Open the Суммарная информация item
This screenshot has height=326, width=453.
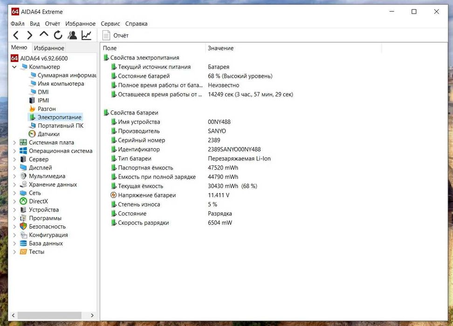[63, 75]
